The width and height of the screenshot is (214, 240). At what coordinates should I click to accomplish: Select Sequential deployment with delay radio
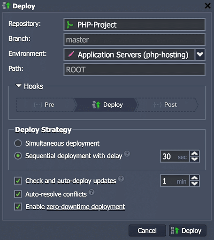pos(18,156)
